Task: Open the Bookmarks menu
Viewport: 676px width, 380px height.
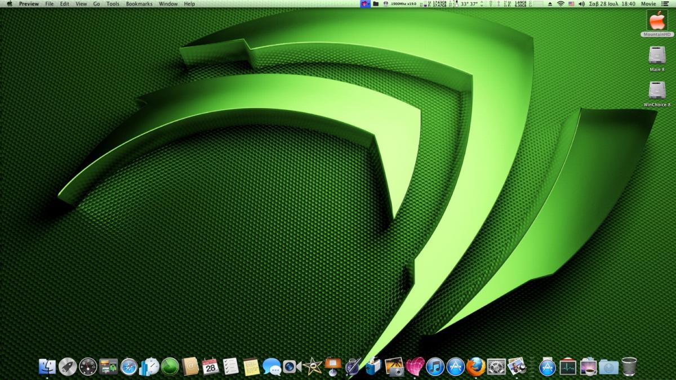Action: pyautogui.click(x=139, y=4)
